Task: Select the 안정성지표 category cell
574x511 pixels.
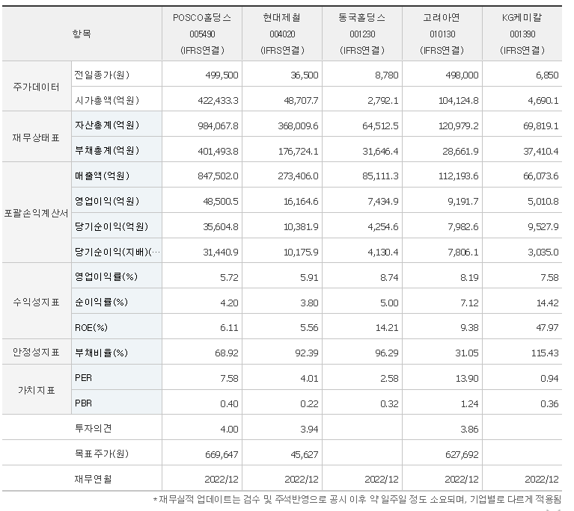Action: coord(36,352)
